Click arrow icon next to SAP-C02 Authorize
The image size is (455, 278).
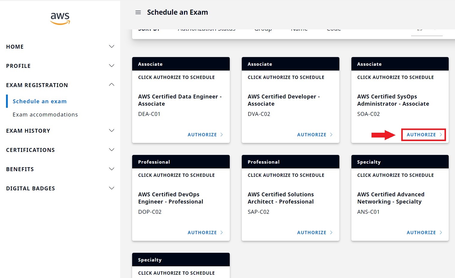pyautogui.click(x=331, y=233)
